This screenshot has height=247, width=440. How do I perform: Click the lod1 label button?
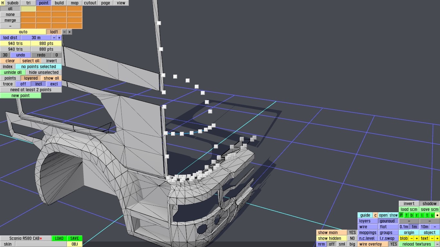[54, 32]
